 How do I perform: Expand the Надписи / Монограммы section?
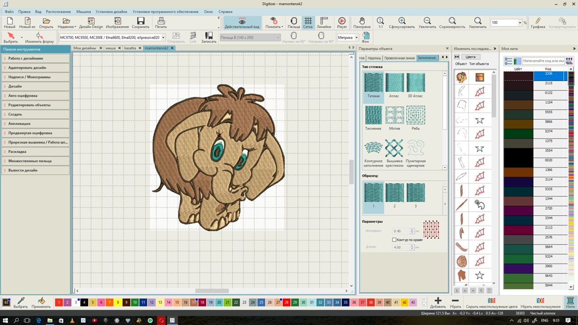pos(35,77)
